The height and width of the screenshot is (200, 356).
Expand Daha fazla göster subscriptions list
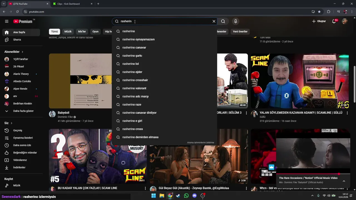point(21,111)
